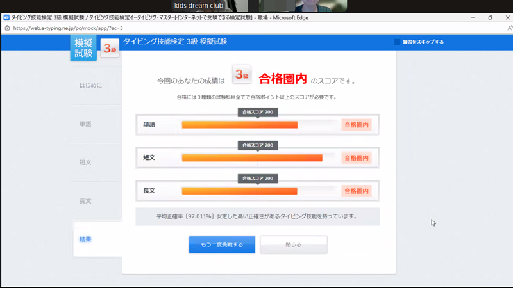The height and width of the screenshot is (288, 513).
Task: Select the 短文 sidebar item
Action: [x=85, y=163]
